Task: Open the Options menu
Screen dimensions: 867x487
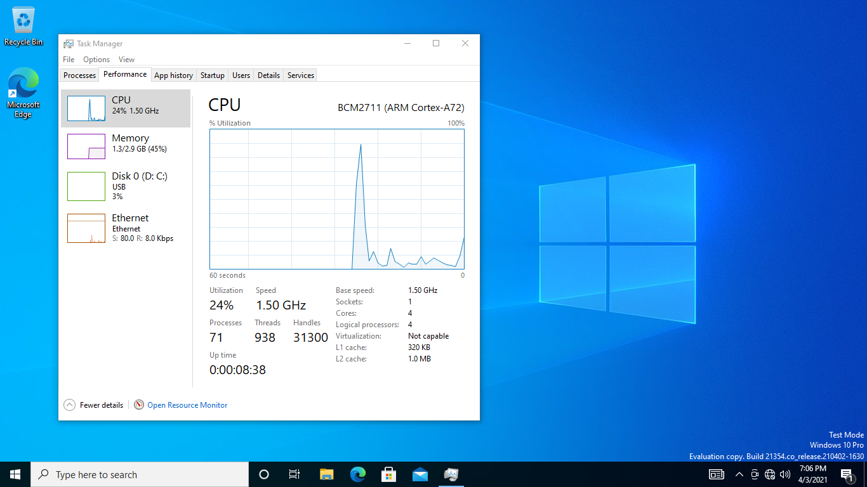Action: pos(96,59)
